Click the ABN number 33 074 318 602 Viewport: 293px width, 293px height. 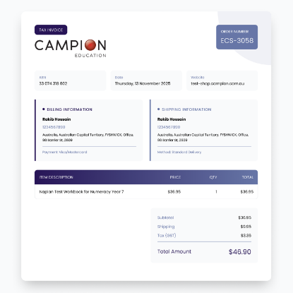[x=53, y=83]
